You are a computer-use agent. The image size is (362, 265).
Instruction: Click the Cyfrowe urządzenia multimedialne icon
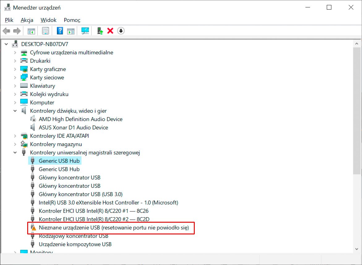pos(24,53)
